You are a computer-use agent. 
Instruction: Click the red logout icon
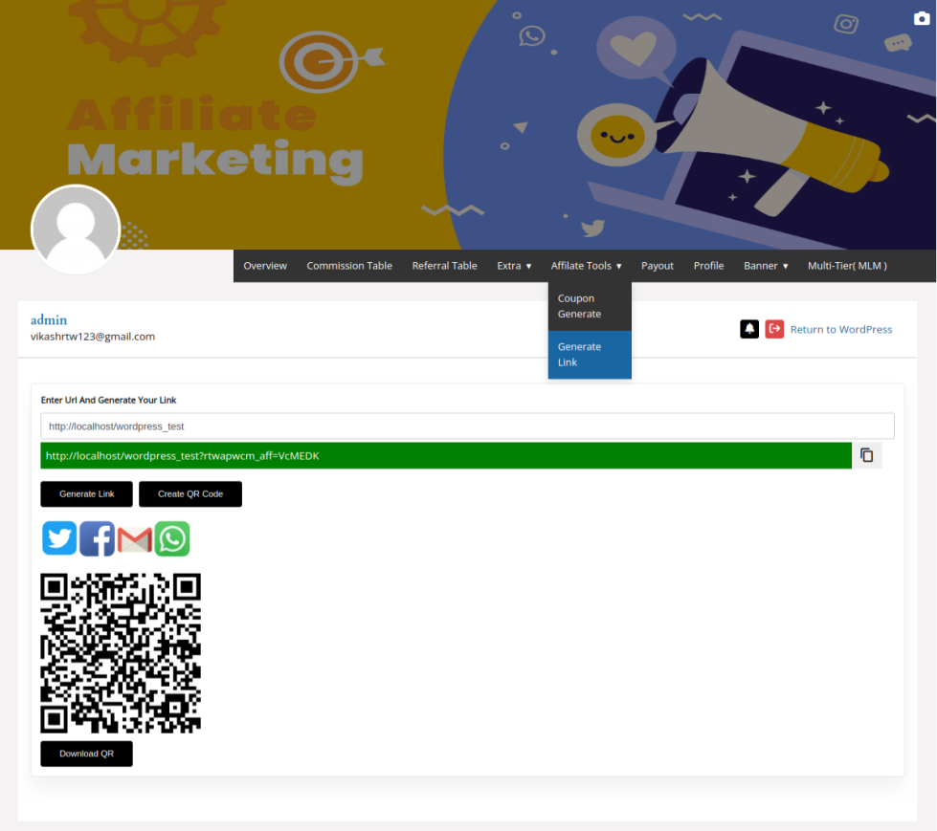pos(774,329)
